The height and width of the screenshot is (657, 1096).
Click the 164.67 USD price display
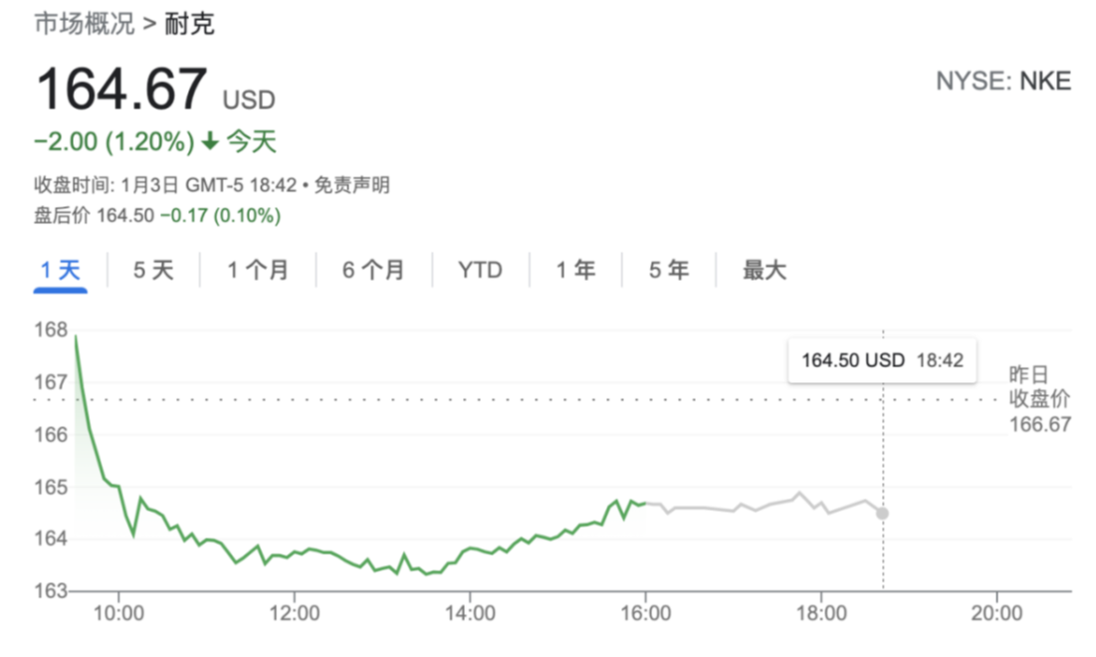[155, 90]
